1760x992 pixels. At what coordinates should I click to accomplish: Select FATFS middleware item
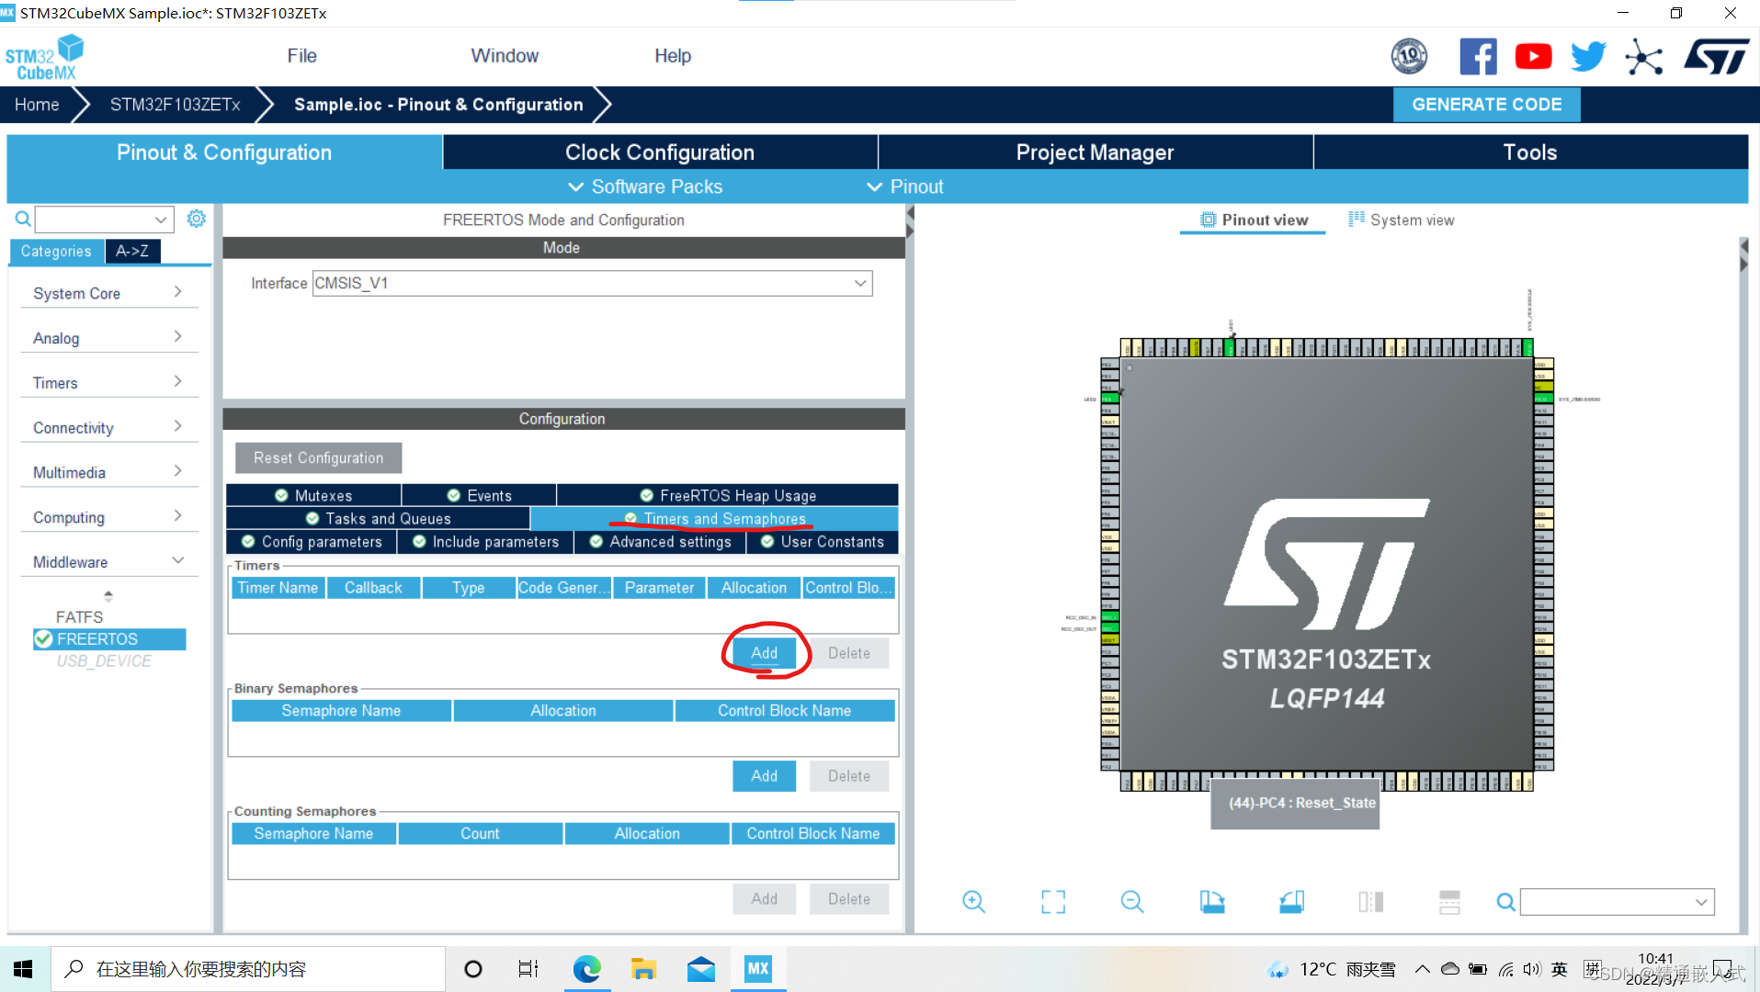click(x=79, y=617)
